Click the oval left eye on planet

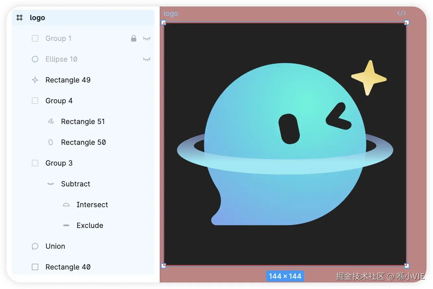tap(289, 129)
